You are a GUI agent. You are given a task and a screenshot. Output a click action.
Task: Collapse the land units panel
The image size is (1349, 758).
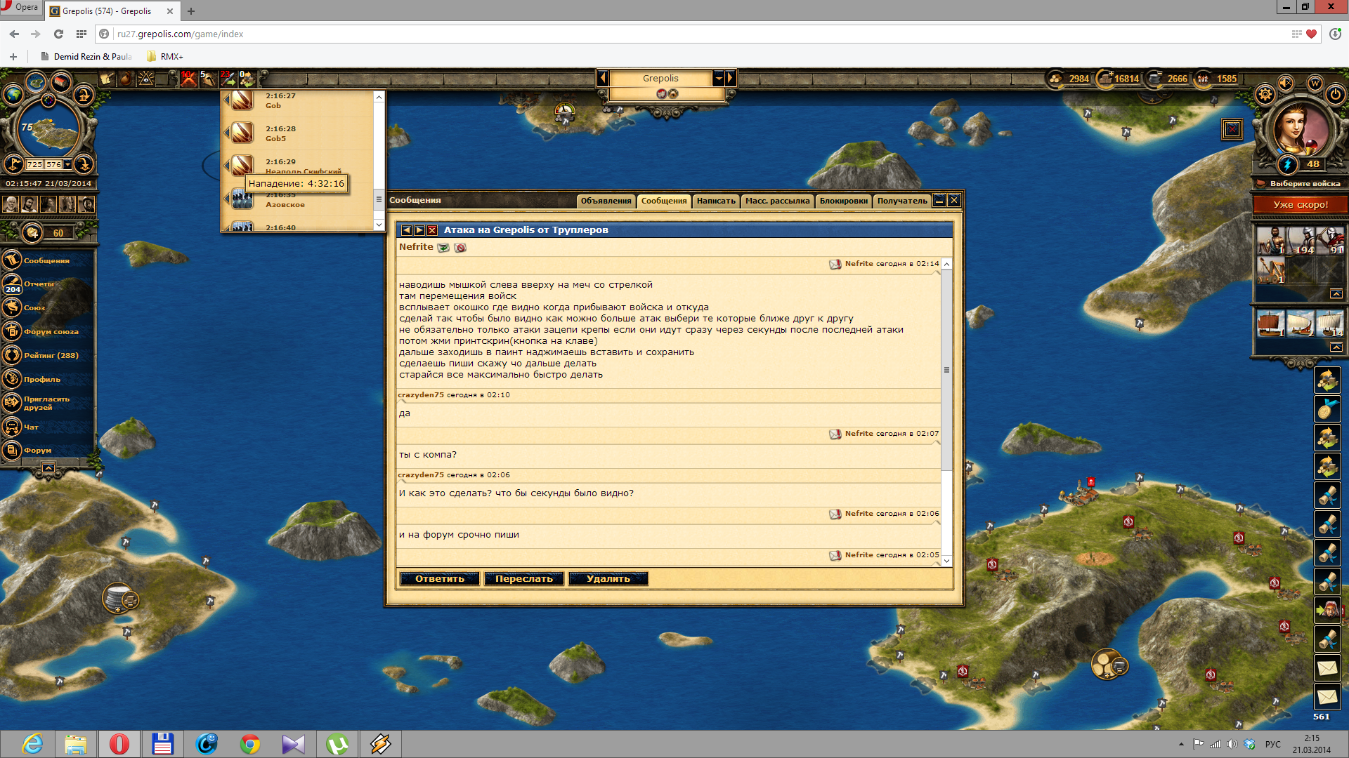[x=1336, y=294]
